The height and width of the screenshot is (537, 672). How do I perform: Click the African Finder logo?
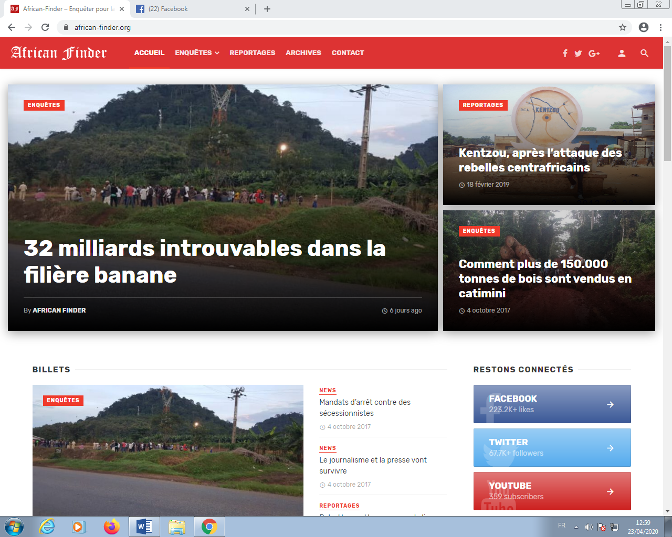point(59,52)
